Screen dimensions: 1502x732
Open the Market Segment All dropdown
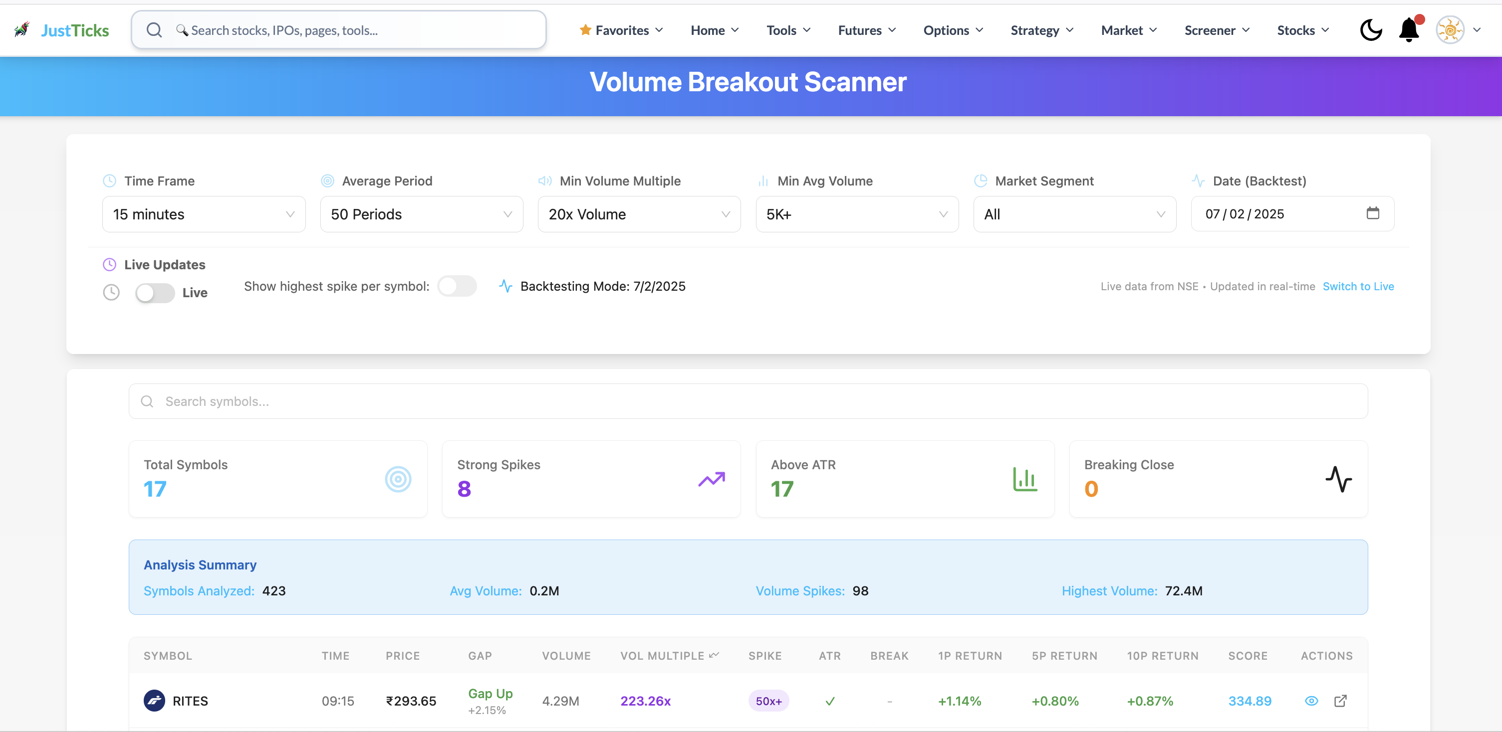(x=1075, y=214)
